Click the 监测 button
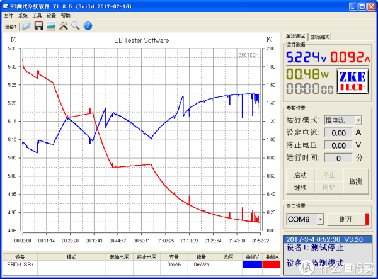 tap(356, 181)
